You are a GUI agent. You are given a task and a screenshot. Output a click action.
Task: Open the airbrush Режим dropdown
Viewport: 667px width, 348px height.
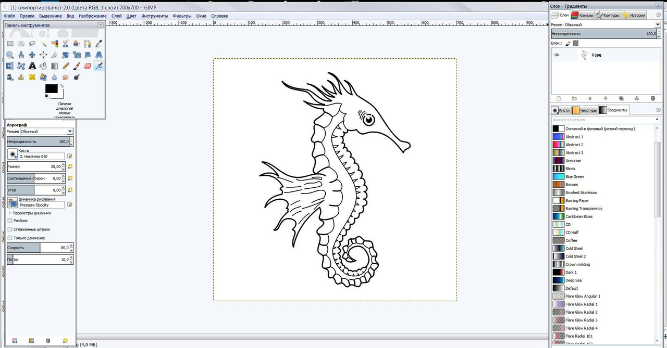pyautogui.click(x=47, y=132)
